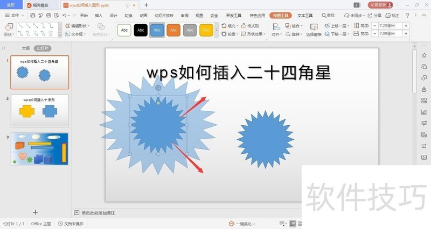Collapse the ribbon with the up chevron
Image resolution: width=431 pixels, height=229 pixels.
click(423, 16)
